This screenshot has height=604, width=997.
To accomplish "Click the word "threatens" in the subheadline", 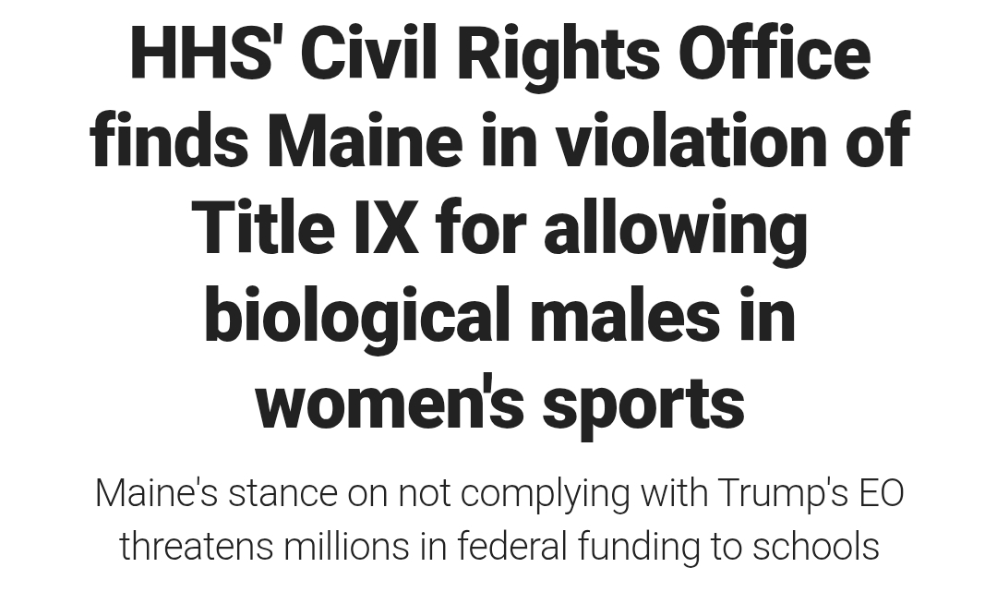I will 197,547.
